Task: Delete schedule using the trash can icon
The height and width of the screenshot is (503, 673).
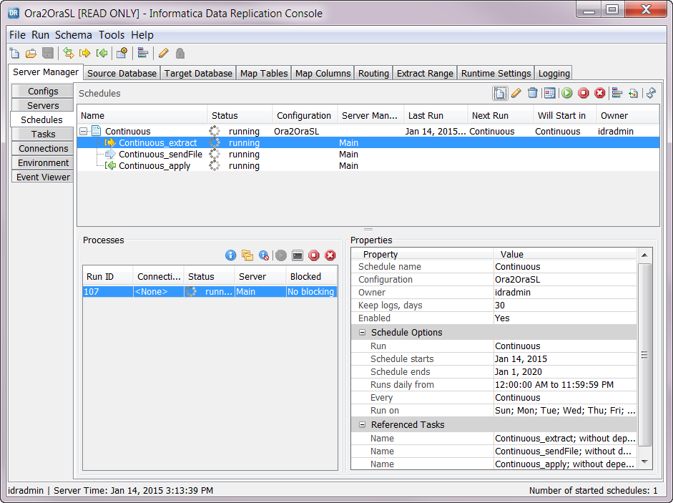Action: [x=533, y=93]
